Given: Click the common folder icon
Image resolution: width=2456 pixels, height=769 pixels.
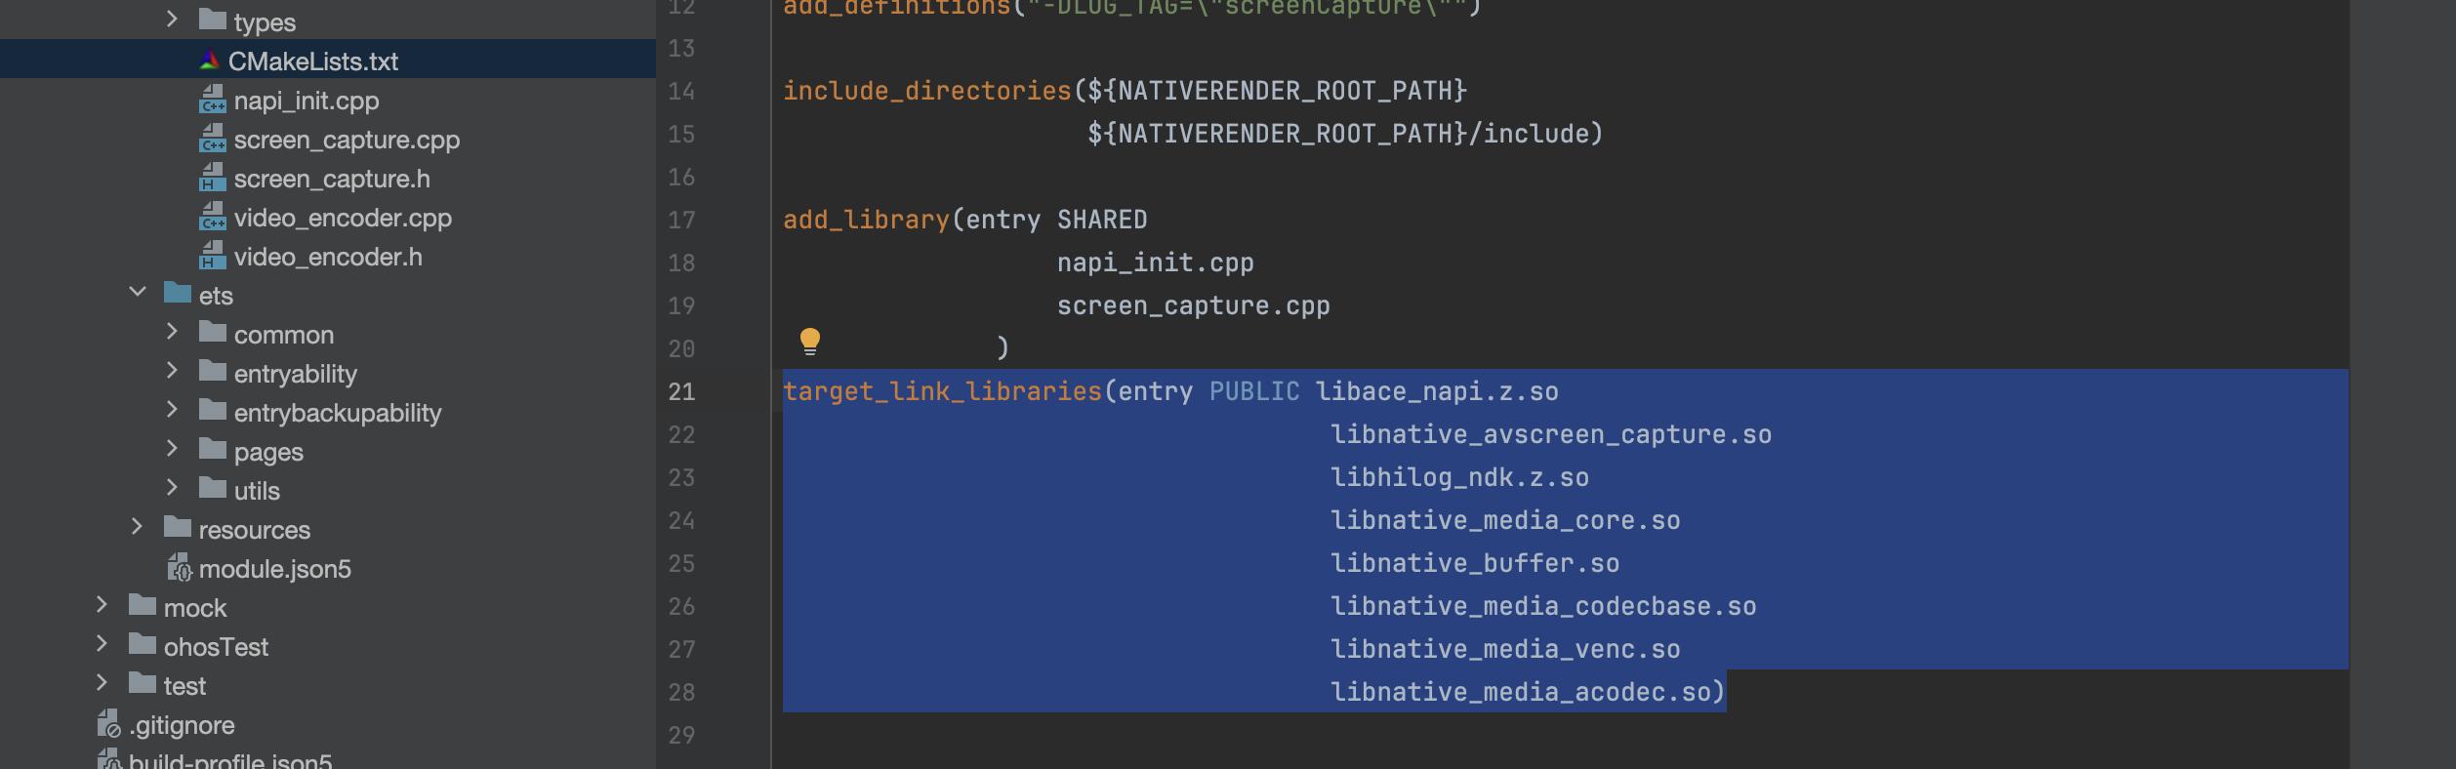Looking at the screenshot, I should click(x=213, y=332).
